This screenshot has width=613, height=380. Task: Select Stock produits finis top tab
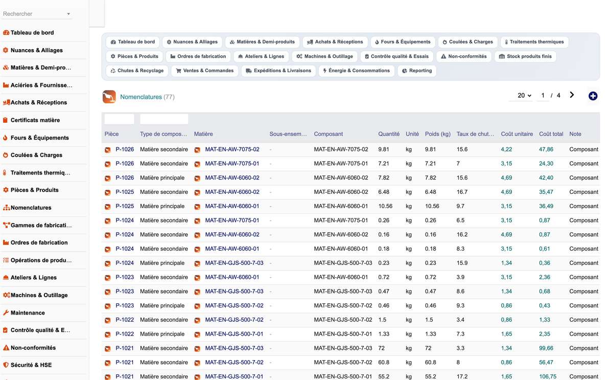[x=525, y=56]
